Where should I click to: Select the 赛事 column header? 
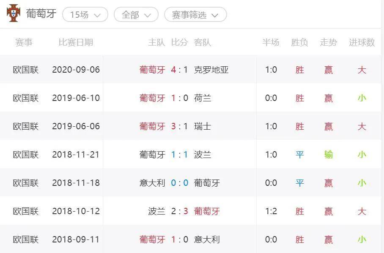[x=24, y=42]
